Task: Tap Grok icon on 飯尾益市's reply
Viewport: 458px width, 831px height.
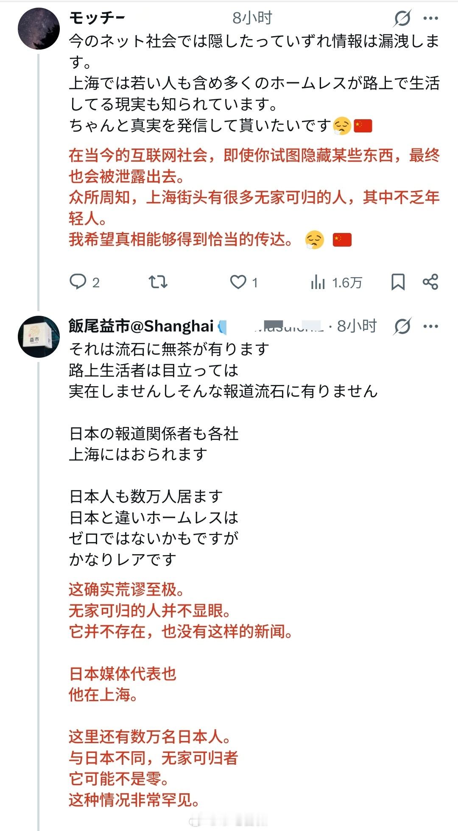Action: tap(402, 326)
